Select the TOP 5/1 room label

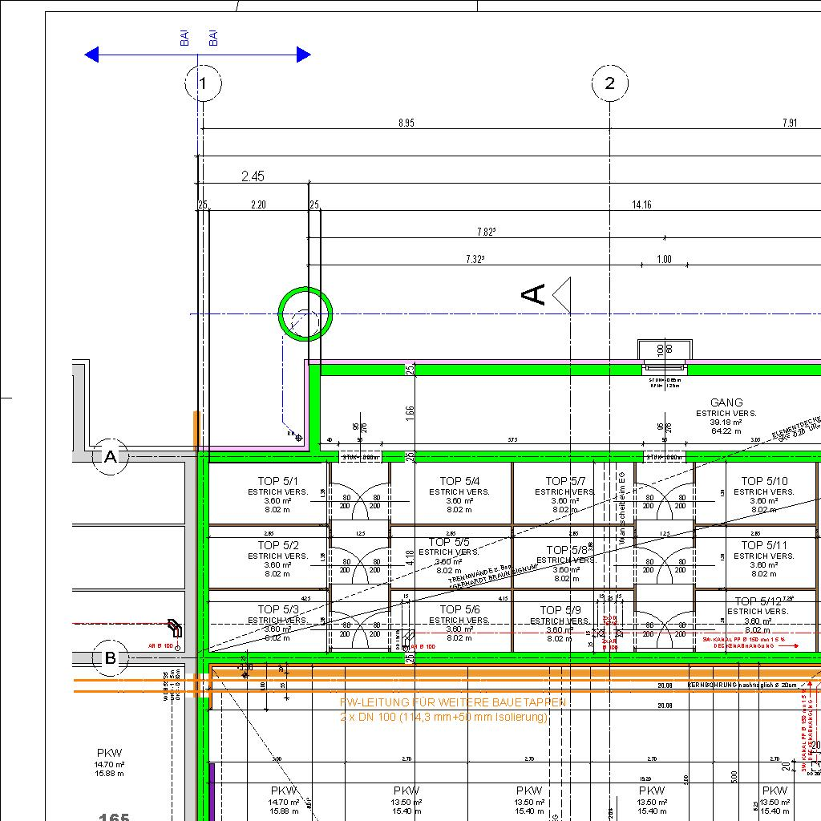(x=277, y=481)
